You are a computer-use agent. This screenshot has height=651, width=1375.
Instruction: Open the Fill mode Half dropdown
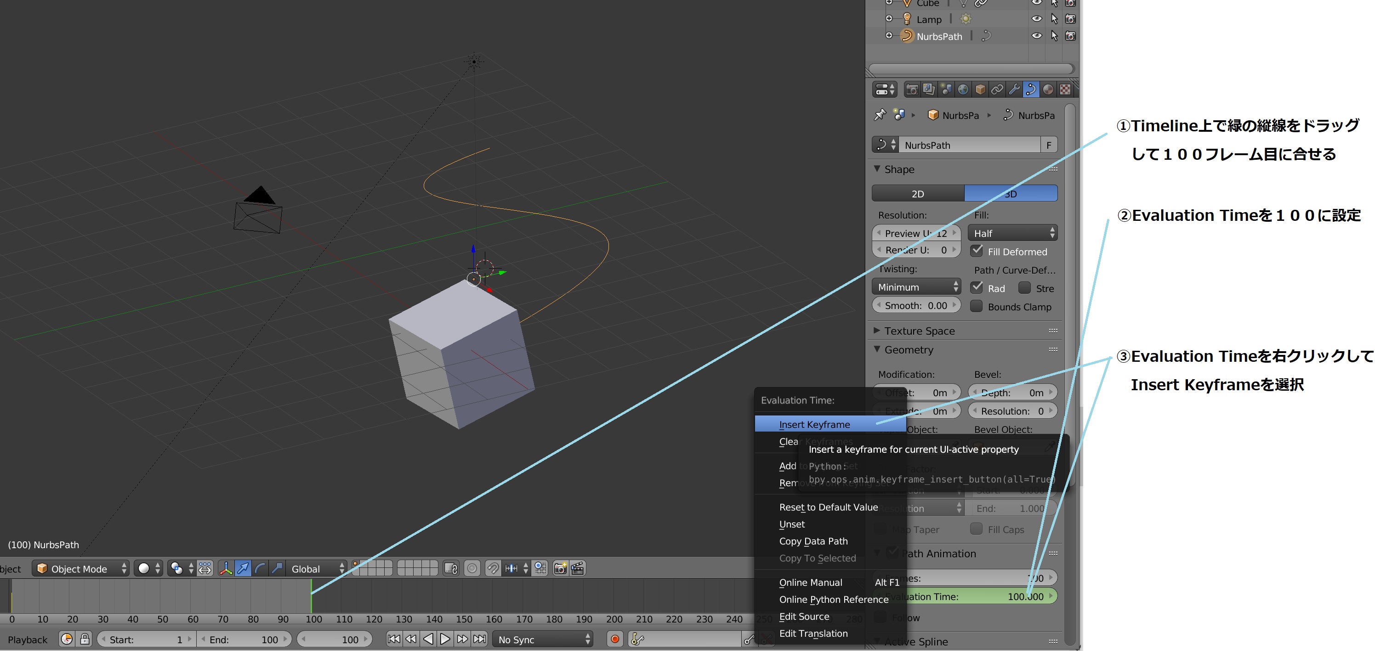pos(1012,233)
